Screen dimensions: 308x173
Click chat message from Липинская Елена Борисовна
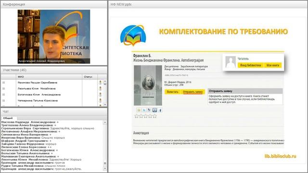pyautogui.click(x=26, y=147)
